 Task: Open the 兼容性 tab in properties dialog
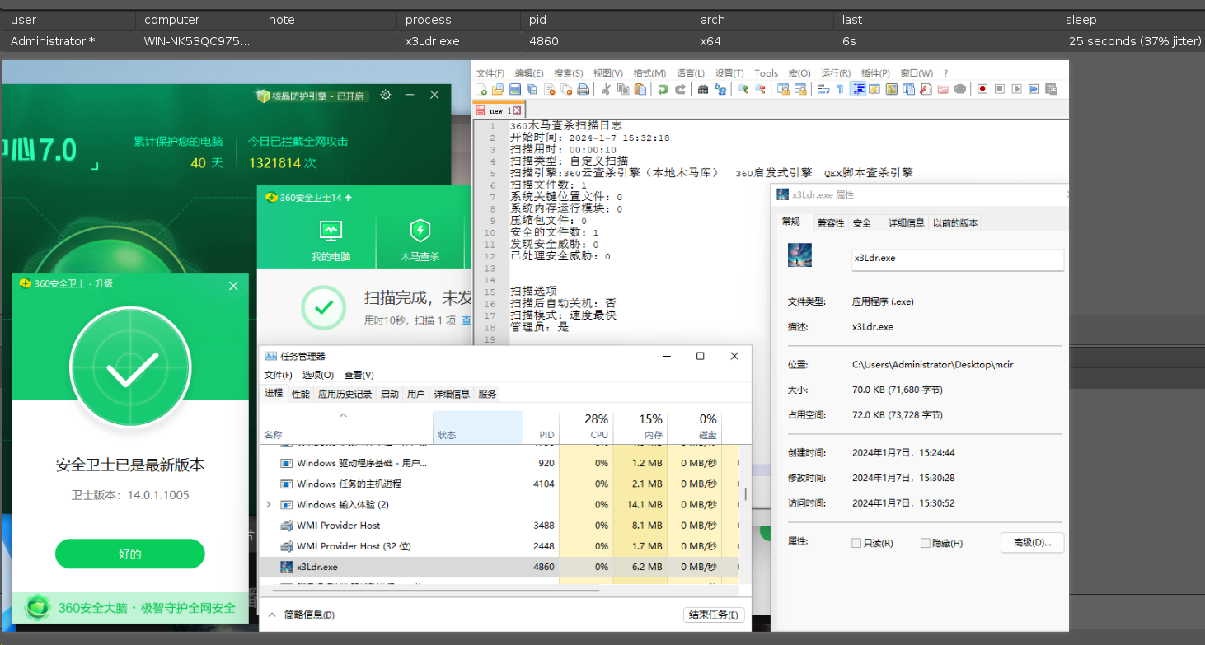coord(831,223)
